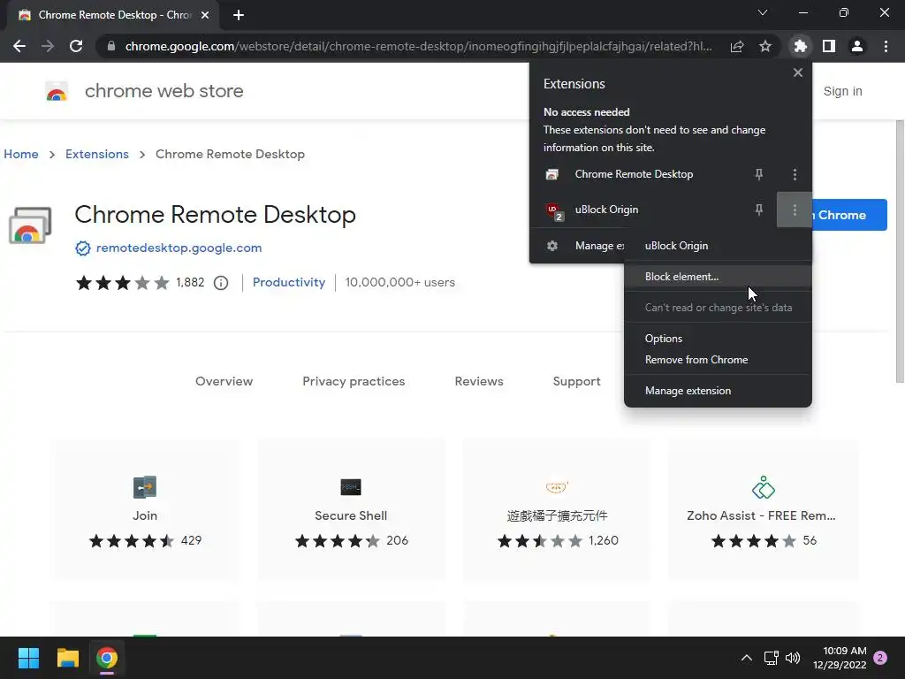The width and height of the screenshot is (905, 679).
Task: Click the share page icon in address bar
Action: 736,46
